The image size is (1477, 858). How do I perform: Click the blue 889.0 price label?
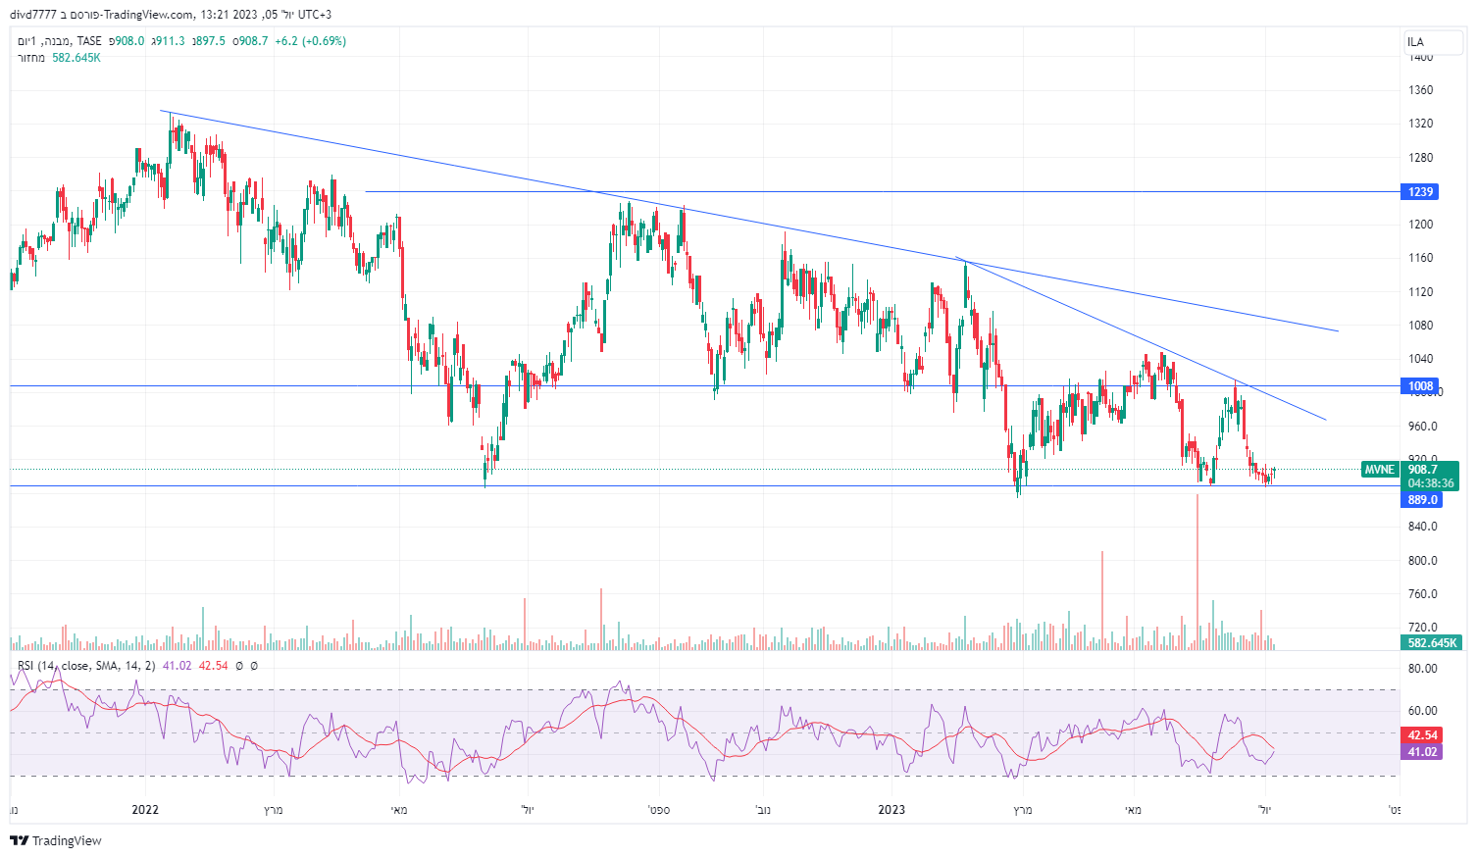[x=1422, y=500]
